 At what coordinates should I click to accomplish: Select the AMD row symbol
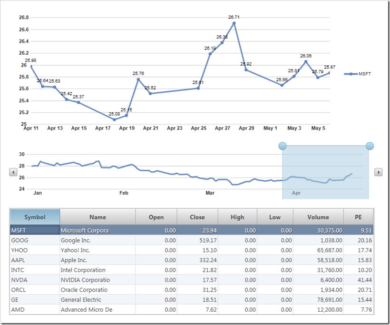(35, 310)
